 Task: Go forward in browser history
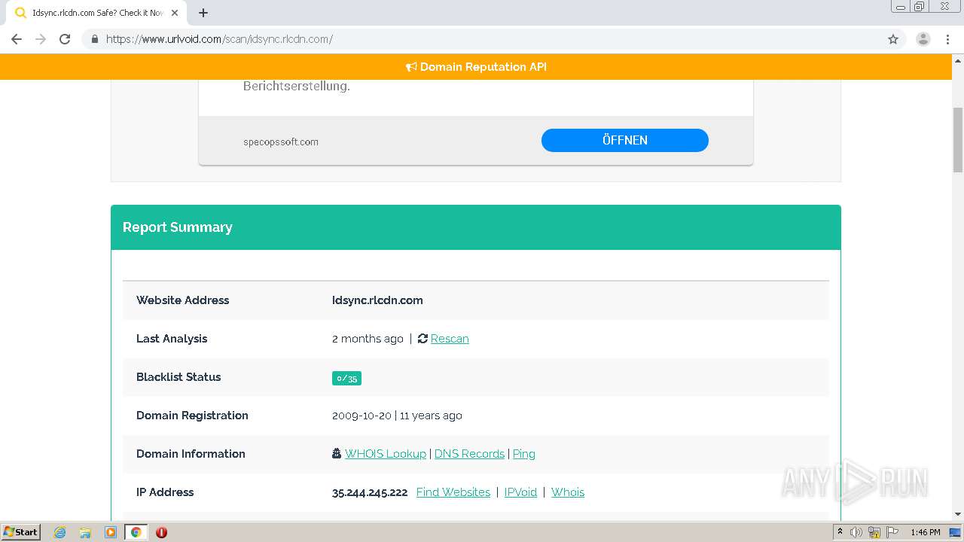[41, 39]
